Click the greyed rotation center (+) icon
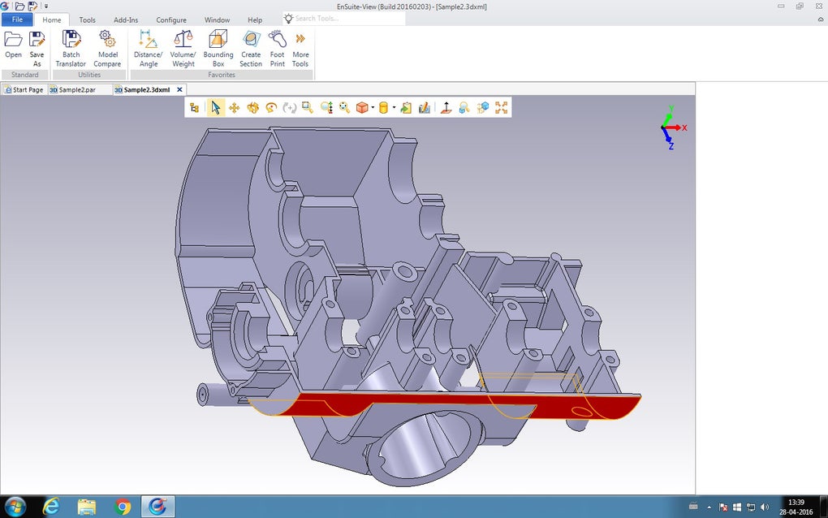 coord(289,108)
